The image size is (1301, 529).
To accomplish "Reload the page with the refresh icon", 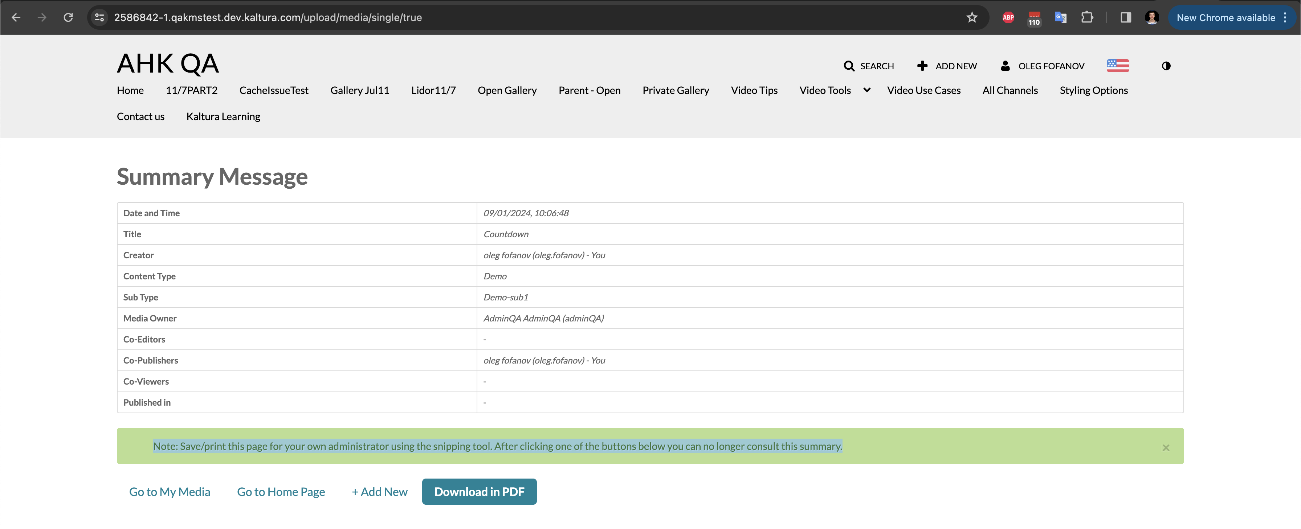I will coord(68,18).
